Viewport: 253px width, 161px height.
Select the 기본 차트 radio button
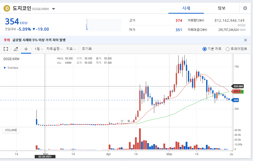pos(204,49)
